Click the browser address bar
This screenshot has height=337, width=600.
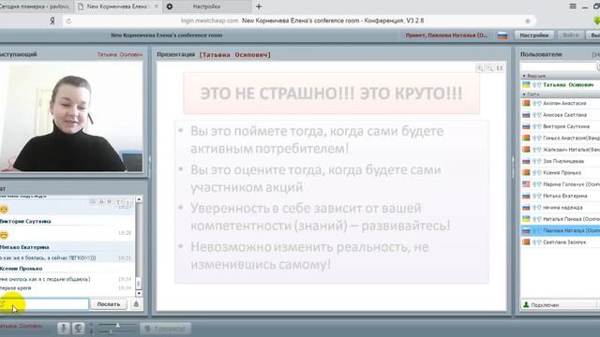point(302,21)
